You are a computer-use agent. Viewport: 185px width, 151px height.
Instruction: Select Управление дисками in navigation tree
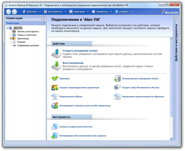28,45
